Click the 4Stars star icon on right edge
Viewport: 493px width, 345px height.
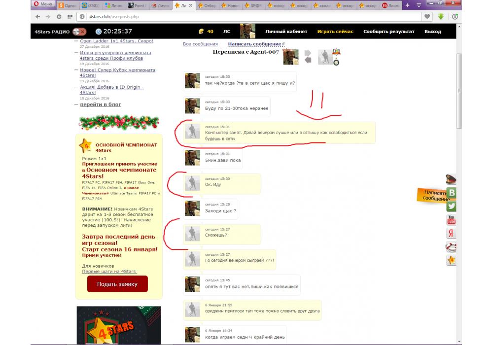[x=451, y=261]
